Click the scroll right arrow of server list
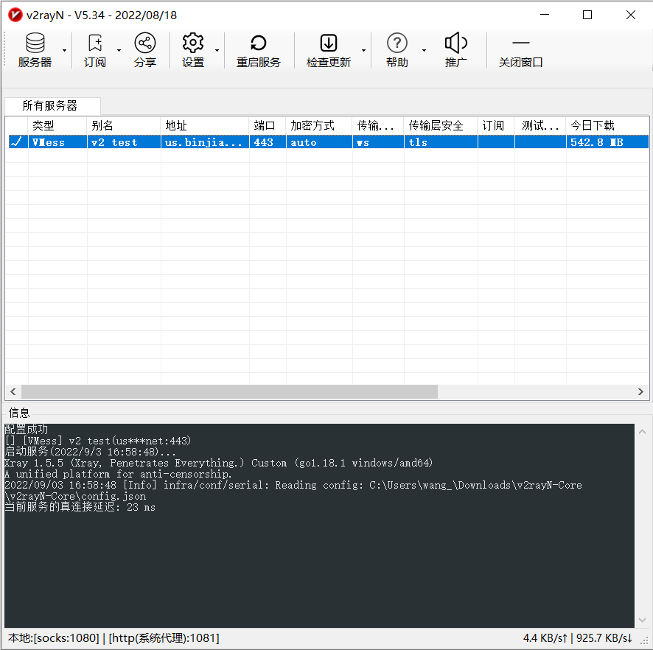The width and height of the screenshot is (653, 650). pyautogui.click(x=643, y=392)
